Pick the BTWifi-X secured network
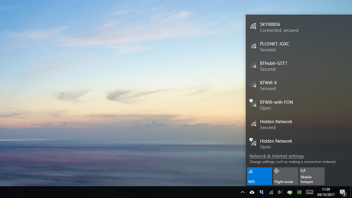The height and width of the screenshot is (198, 352). 299,85
